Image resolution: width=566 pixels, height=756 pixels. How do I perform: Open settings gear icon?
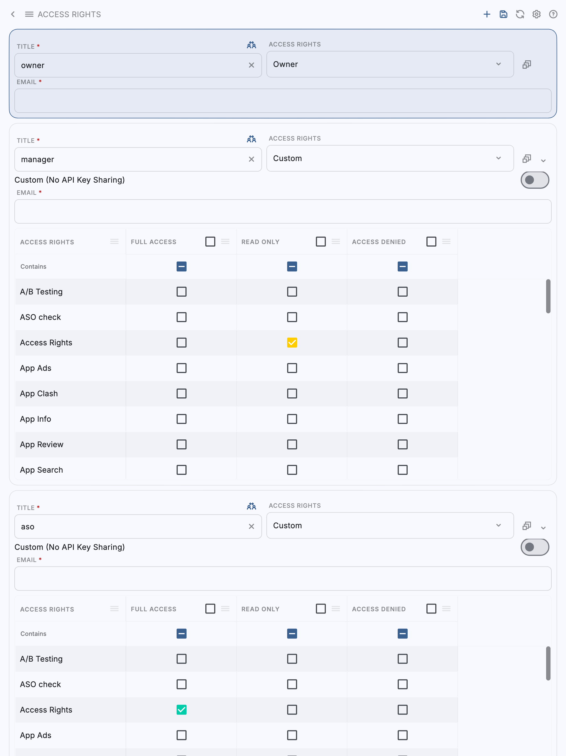[x=536, y=14]
